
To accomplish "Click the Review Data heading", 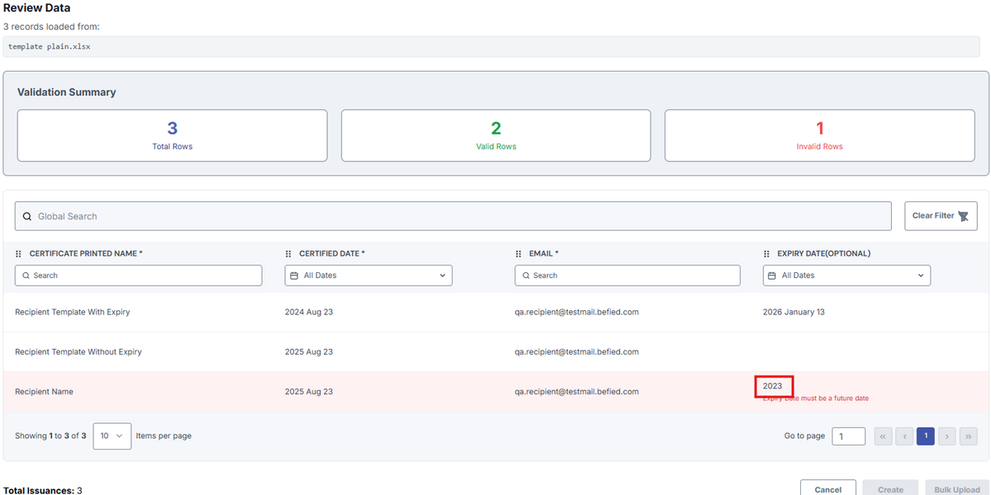I will [x=37, y=8].
